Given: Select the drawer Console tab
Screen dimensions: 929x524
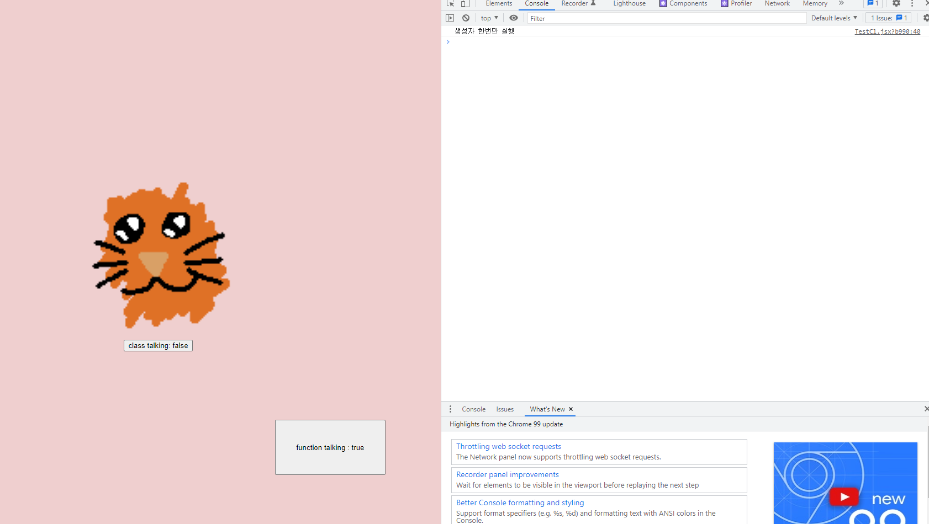Looking at the screenshot, I should tap(474, 409).
